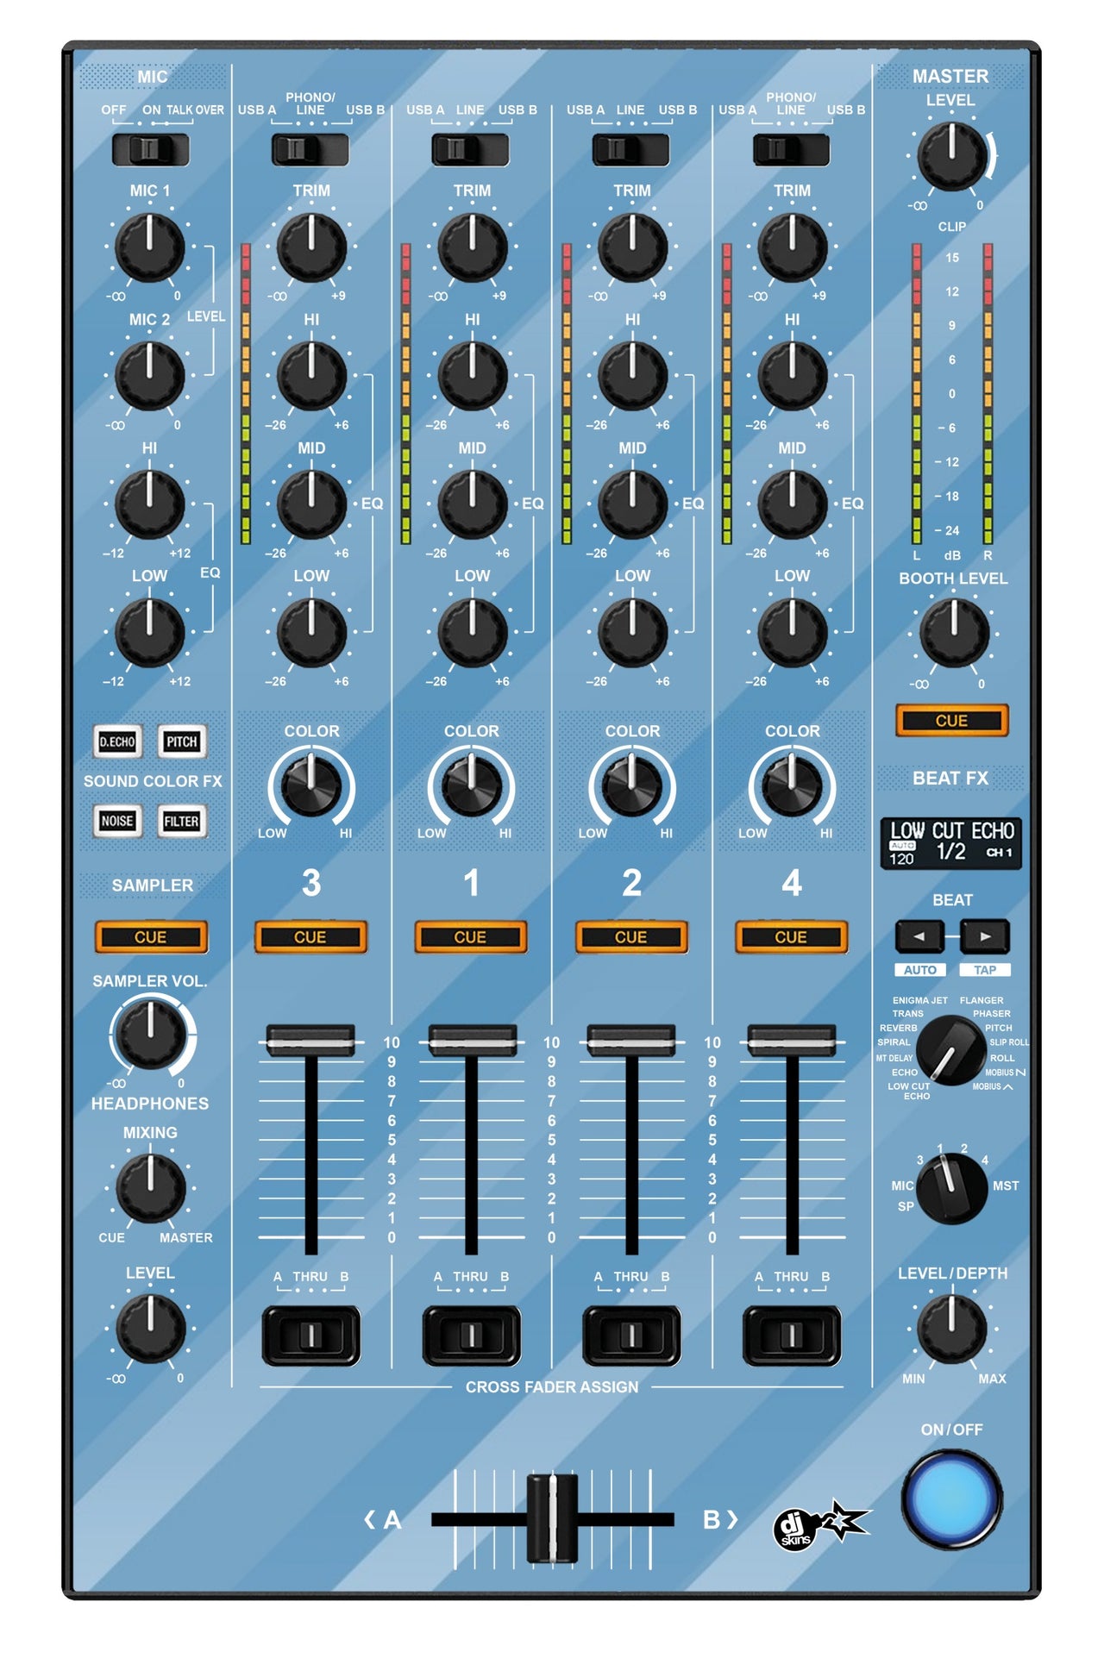Select the FILTER sound color FX button

tap(182, 821)
